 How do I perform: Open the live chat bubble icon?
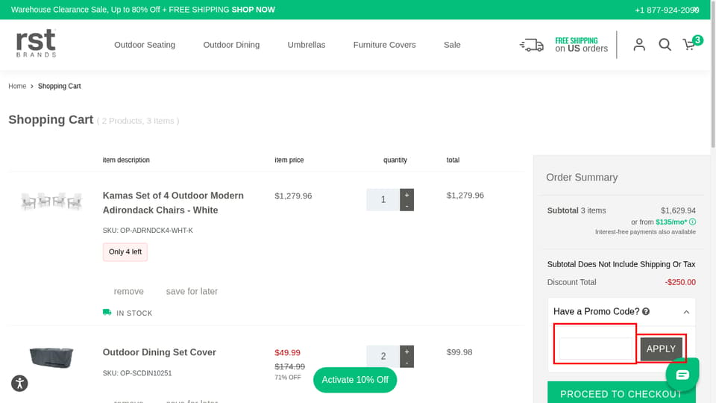tap(682, 375)
